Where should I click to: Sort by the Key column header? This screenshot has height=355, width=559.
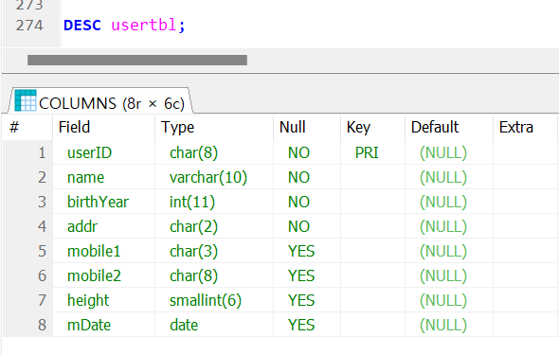point(373,127)
